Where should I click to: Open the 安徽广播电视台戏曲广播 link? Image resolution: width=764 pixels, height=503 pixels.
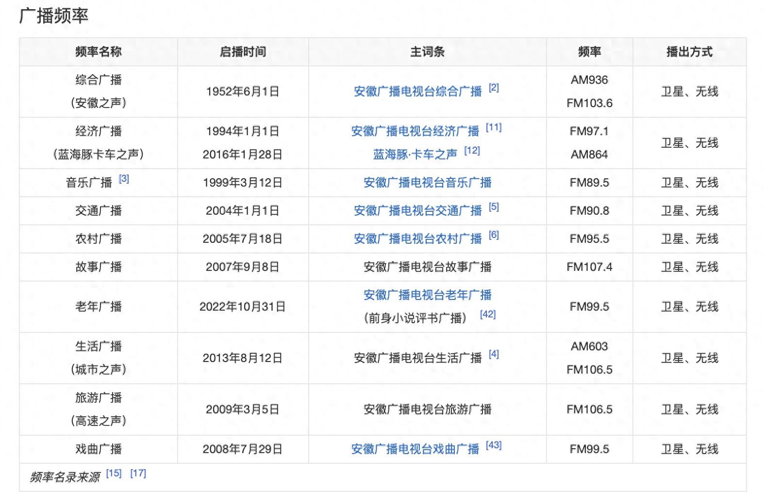[x=415, y=449]
